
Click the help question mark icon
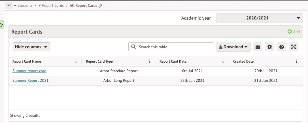pyautogui.click(x=282, y=47)
